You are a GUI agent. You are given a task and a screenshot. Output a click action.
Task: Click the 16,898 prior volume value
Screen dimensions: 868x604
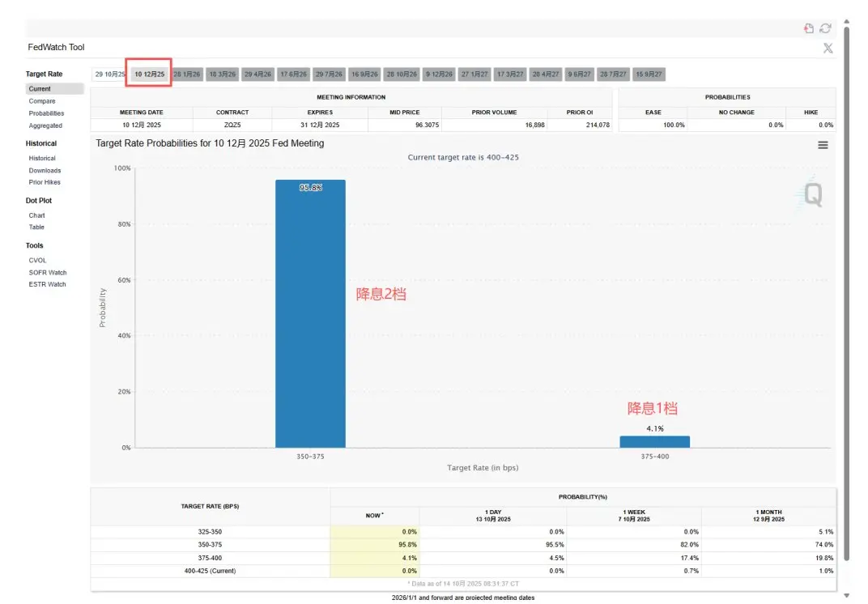pyautogui.click(x=534, y=125)
